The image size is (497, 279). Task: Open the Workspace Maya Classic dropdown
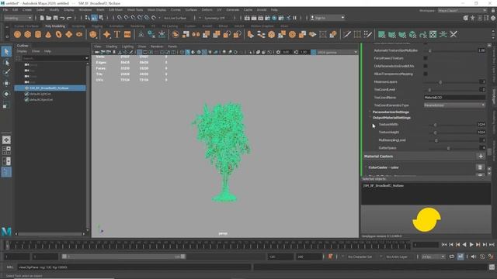462,10
